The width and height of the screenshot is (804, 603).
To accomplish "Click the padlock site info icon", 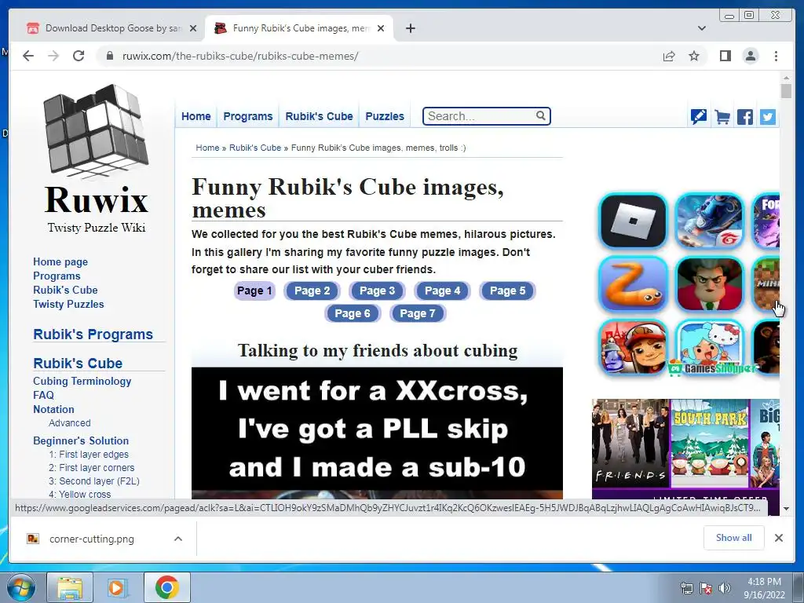I will [109, 56].
